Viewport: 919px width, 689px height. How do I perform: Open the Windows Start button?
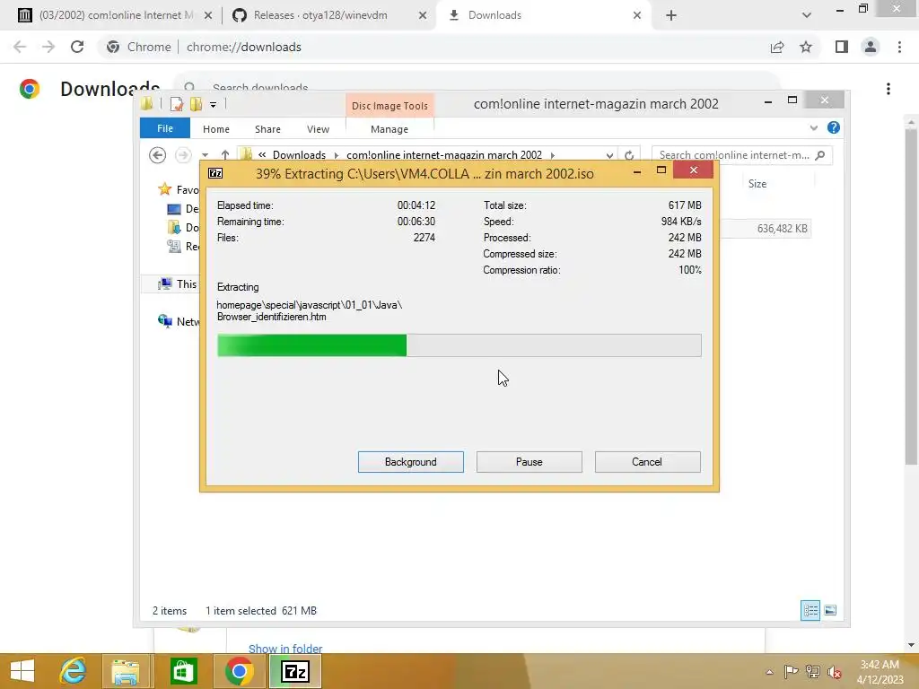[22, 671]
